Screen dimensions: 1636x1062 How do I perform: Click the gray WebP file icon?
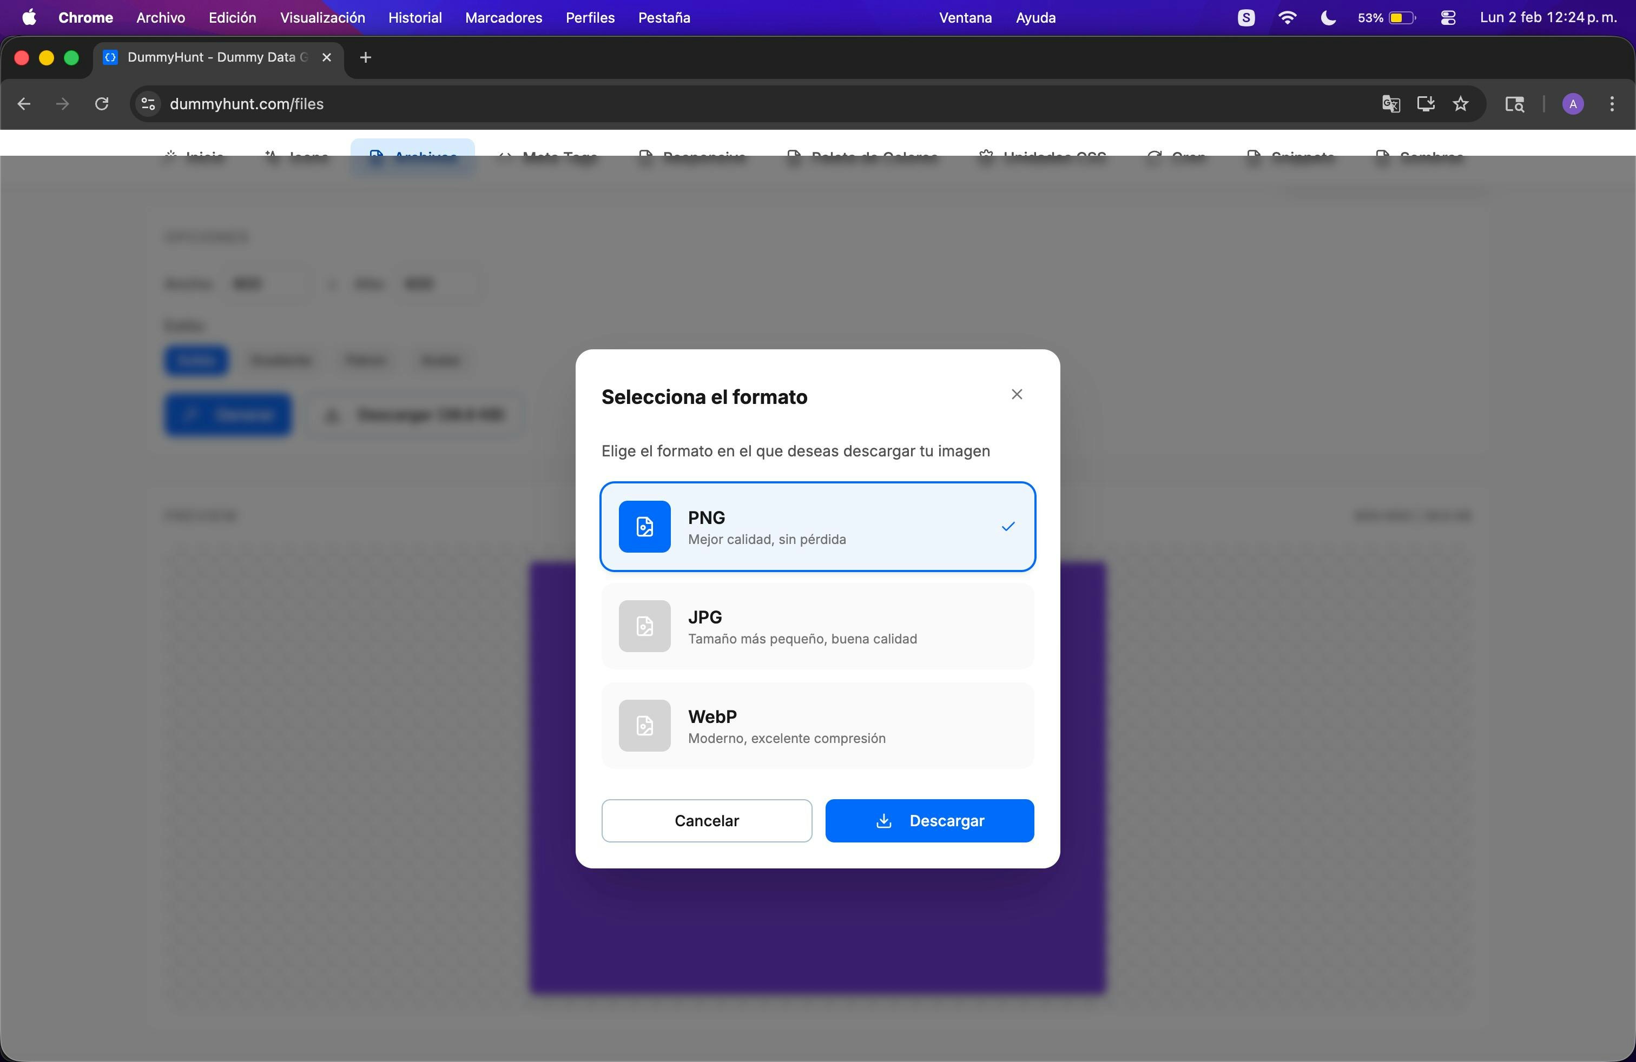coord(644,726)
